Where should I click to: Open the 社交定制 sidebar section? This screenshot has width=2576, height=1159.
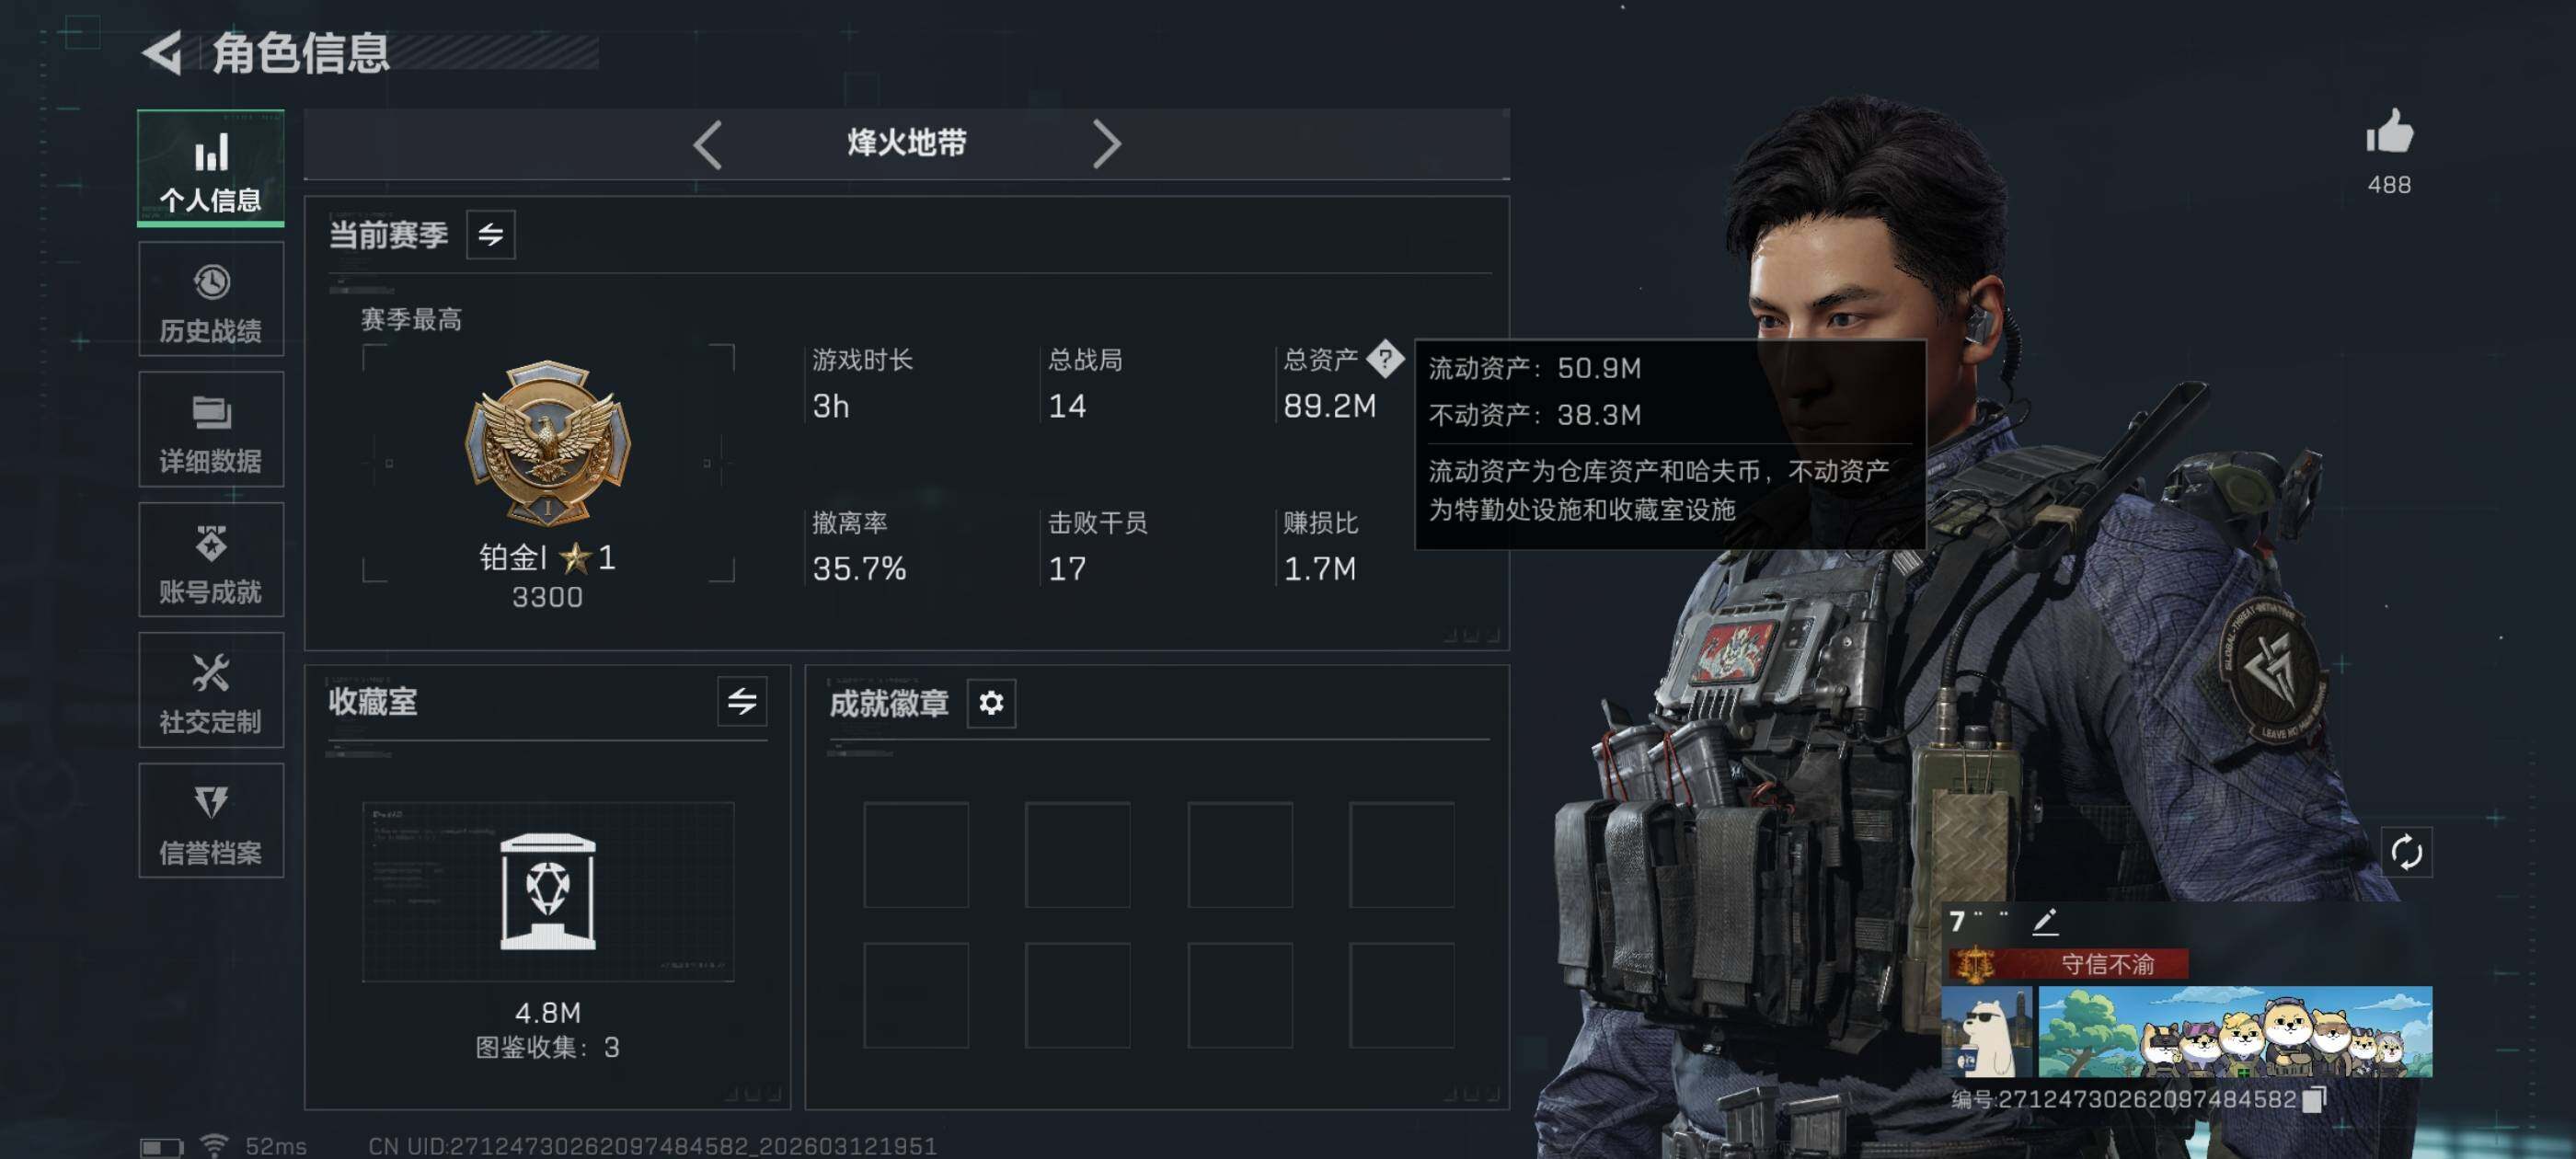[211, 691]
